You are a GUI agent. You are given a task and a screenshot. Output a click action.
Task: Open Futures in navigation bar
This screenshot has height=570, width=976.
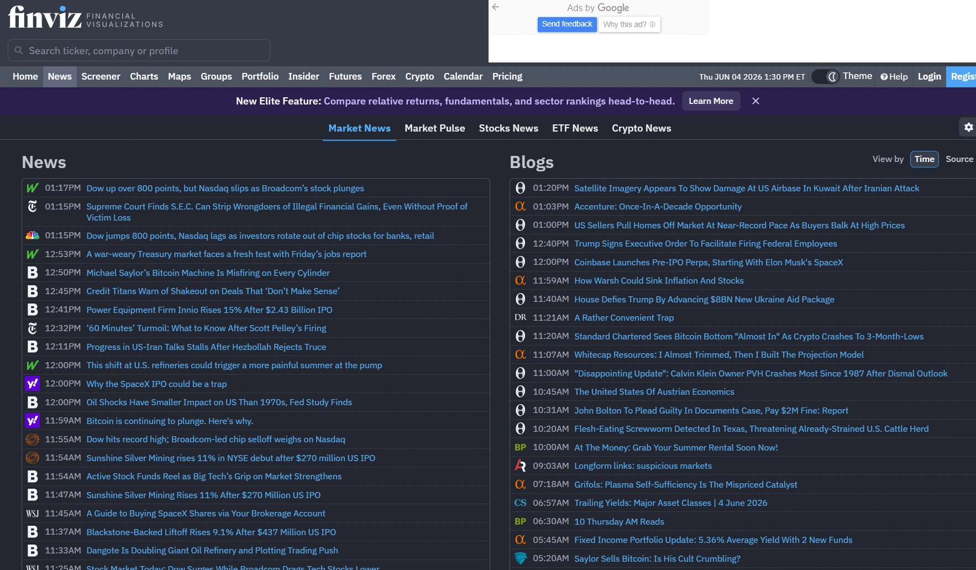[x=345, y=77]
